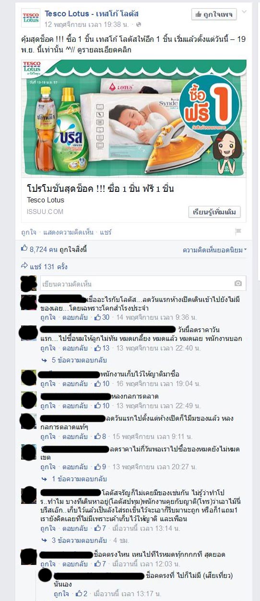Toggle ถูกใจ on the หลงกลการตลาด comment
The height and width of the screenshot is (601, 260).
tap(47, 406)
